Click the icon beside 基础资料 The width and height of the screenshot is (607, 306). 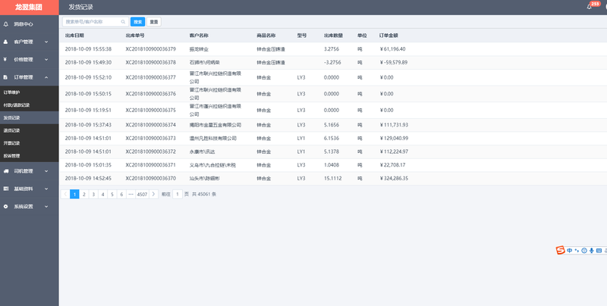click(6, 189)
